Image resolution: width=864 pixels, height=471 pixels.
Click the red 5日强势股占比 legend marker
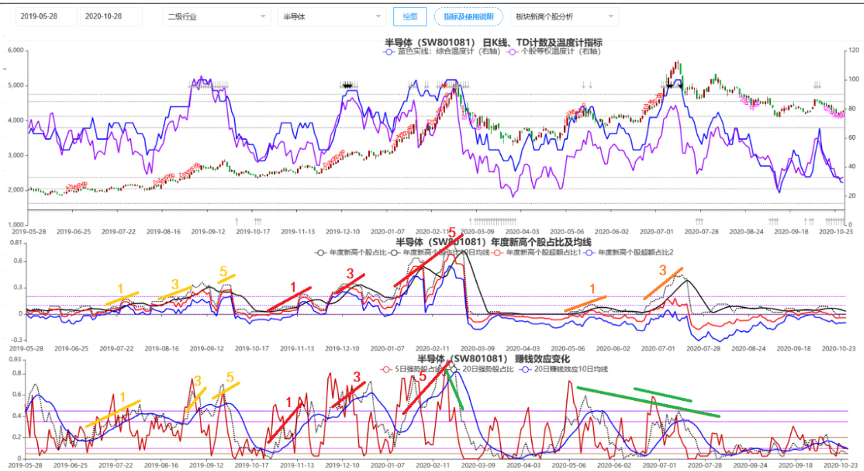coord(386,369)
